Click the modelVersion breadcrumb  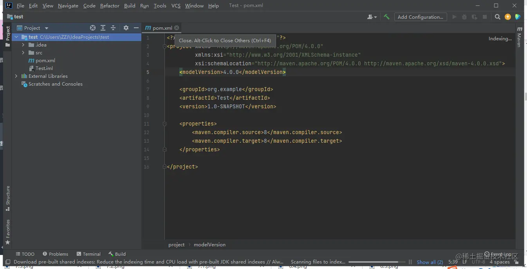[x=209, y=245]
